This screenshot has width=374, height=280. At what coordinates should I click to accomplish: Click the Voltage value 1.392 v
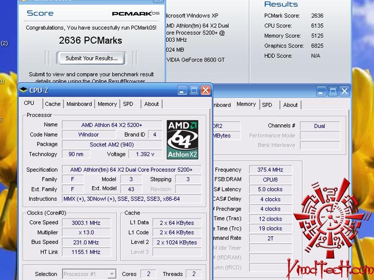coord(145,154)
